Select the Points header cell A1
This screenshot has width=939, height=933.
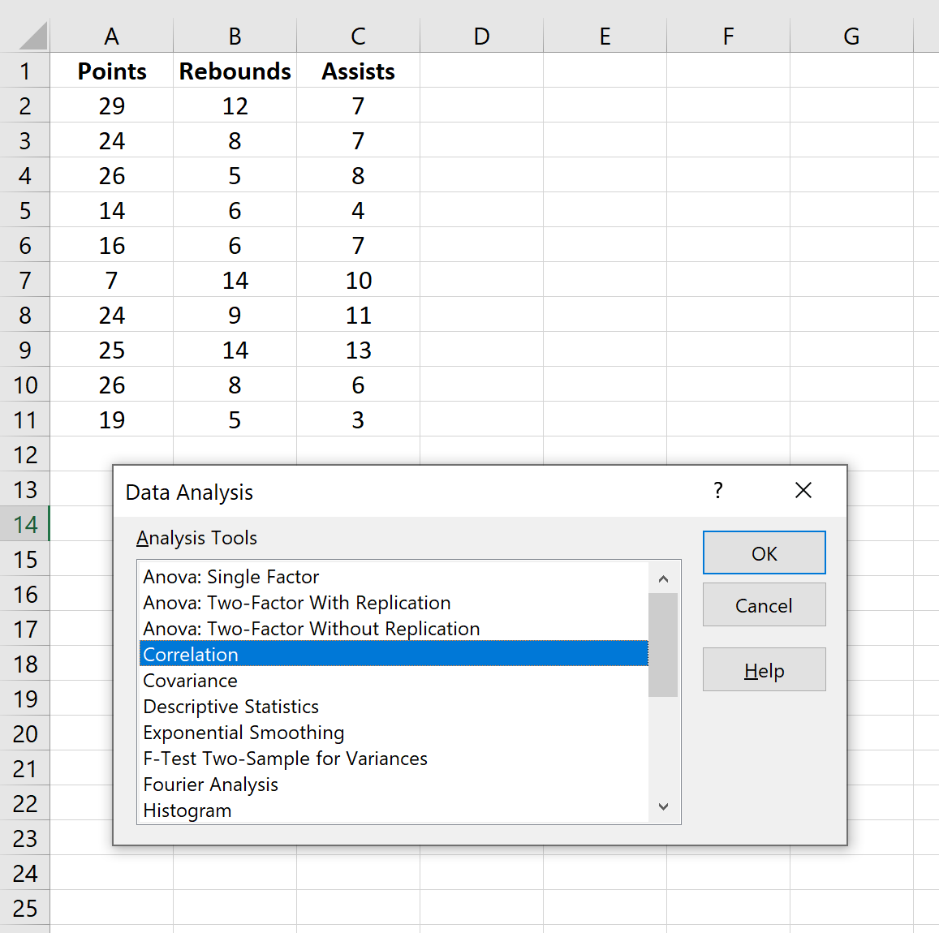(x=111, y=71)
